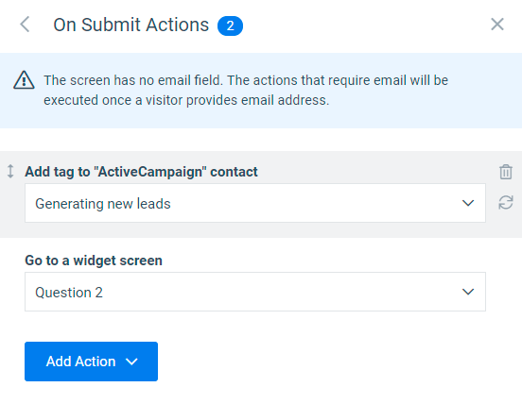
Task: Grab the reorder handle of ActiveCampaign action
Action: [x=10, y=171]
